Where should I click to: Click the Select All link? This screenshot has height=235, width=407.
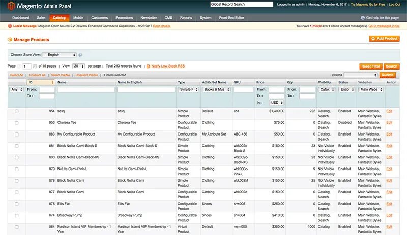pyautogui.click(x=17, y=75)
